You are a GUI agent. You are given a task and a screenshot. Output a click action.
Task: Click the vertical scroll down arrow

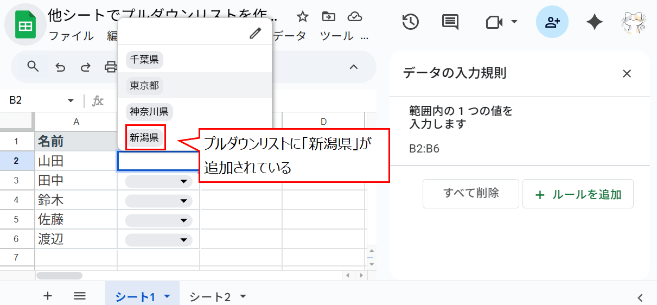[x=372, y=264]
